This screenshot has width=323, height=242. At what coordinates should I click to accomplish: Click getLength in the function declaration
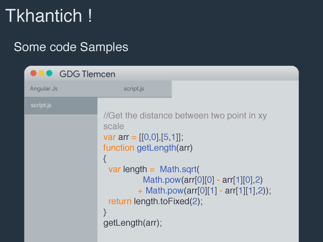tap(156, 148)
